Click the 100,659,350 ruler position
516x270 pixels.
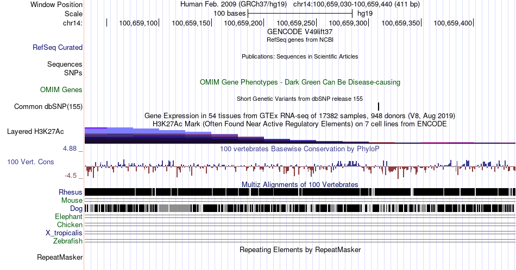400,23
